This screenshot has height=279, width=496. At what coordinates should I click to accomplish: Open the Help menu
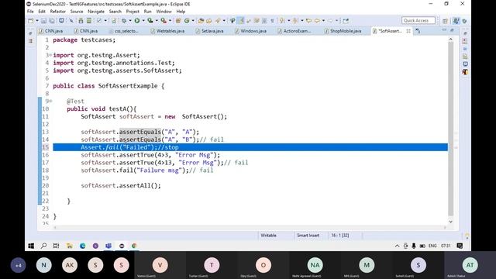click(181, 12)
